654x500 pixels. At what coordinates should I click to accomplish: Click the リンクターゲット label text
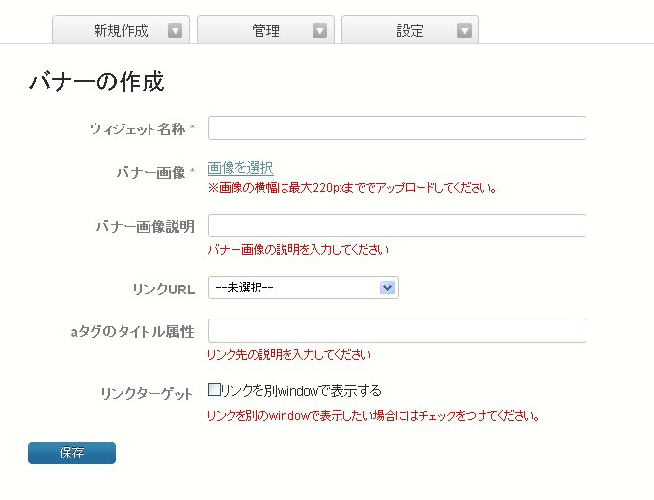tap(148, 393)
